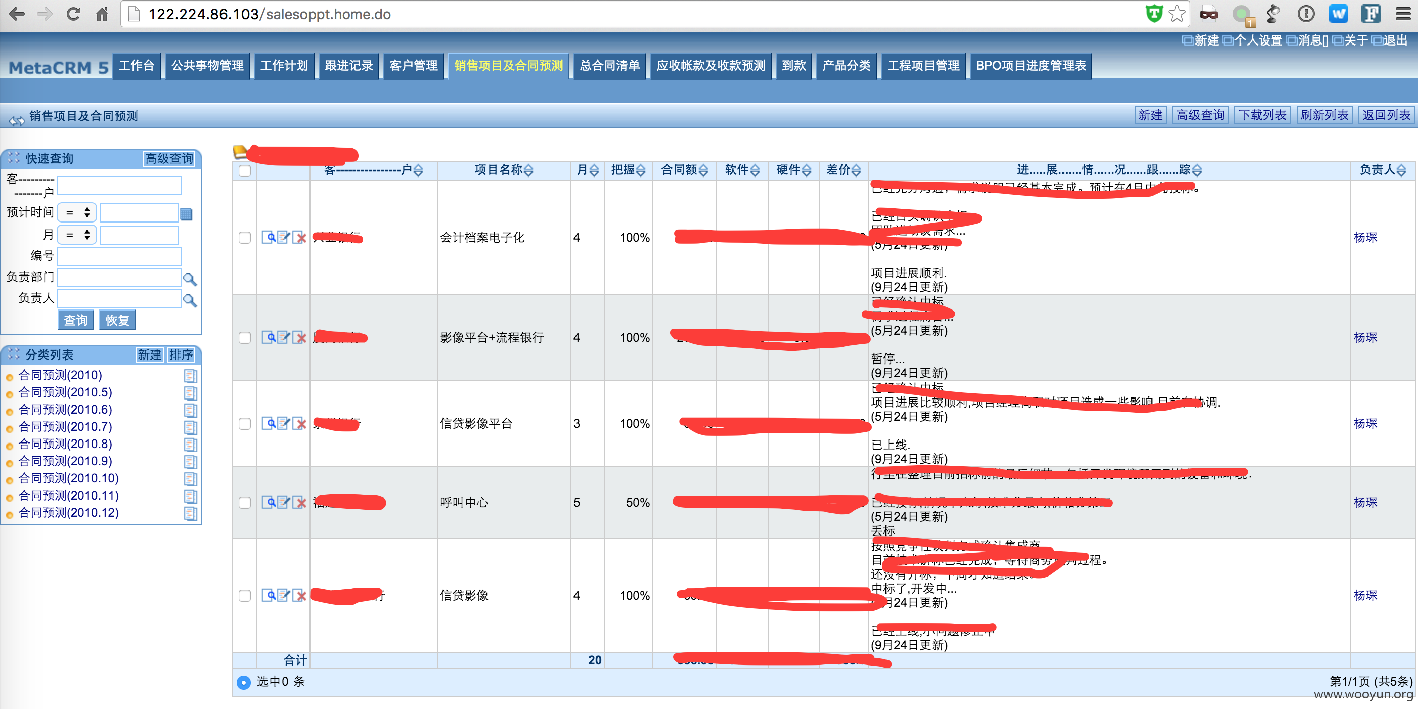Screen dimensions: 1418x709
Task: View details of 影像平台+流程银行 row
Action: pyautogui.click(x=269, y=337)
